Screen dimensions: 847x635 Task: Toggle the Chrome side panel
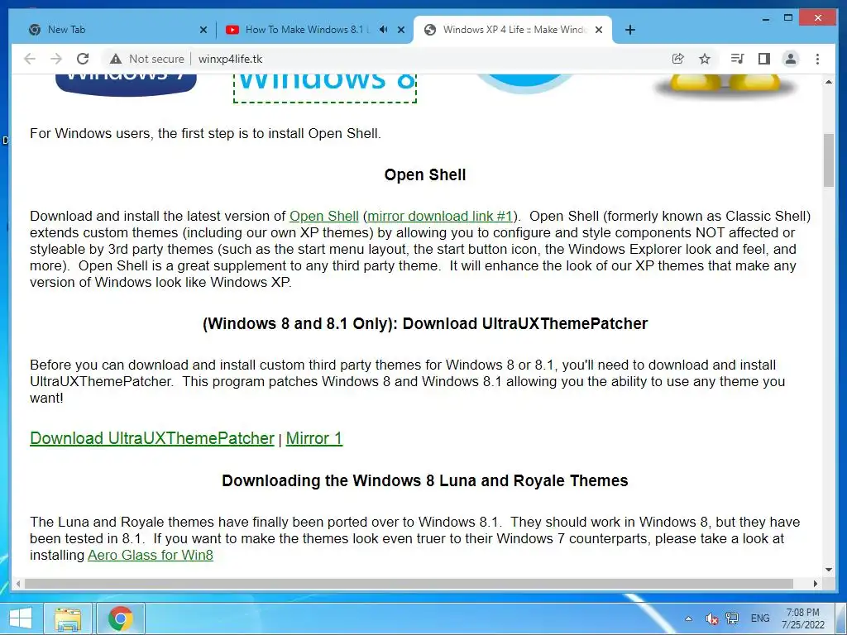[x=763, y=59]
